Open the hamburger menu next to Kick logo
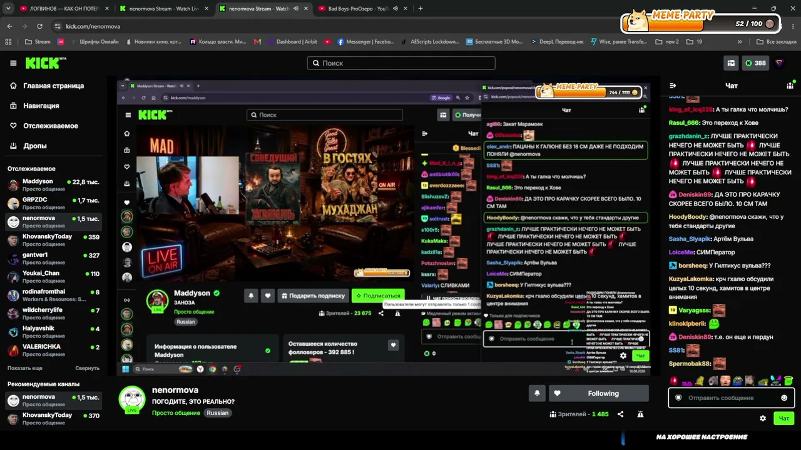The height and width of the screenshot is (450, 801). 13,63
